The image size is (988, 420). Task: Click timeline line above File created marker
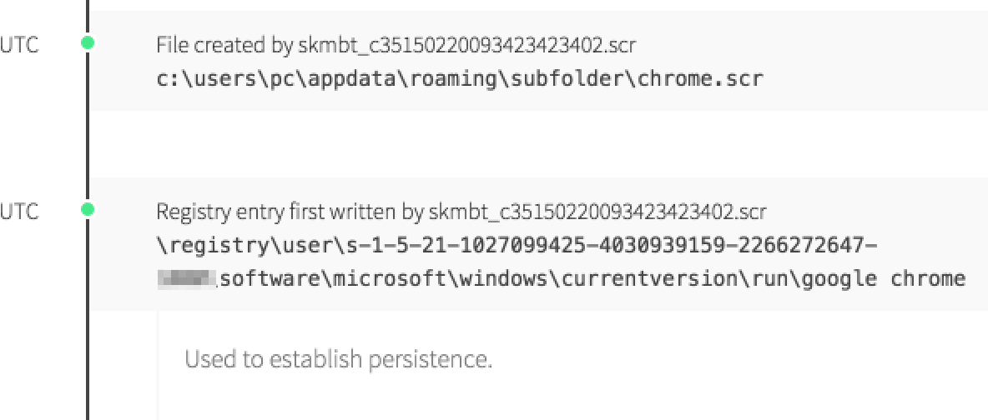[x=88, y=12]
